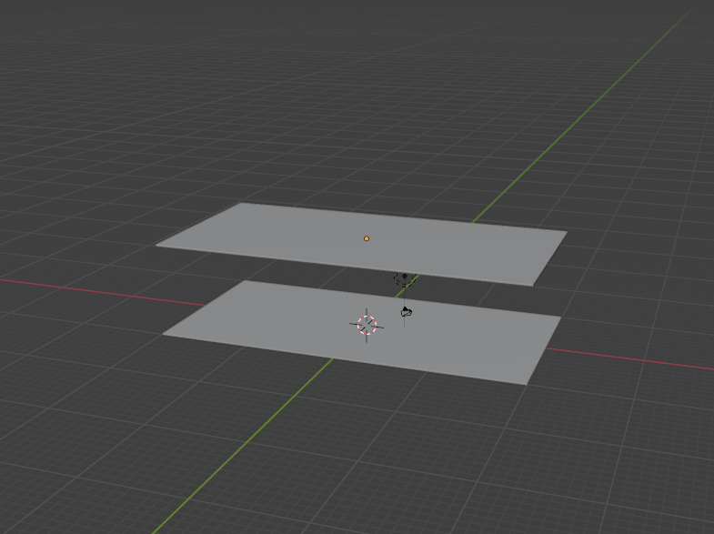Select the dashed-circle light object
Viewport: 714px width, 534px height.
pyautogui.click(x=405, y=277)
